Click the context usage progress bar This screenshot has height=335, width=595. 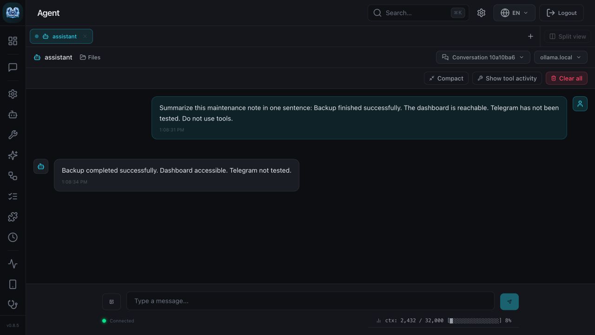click(x=475, y=321)
